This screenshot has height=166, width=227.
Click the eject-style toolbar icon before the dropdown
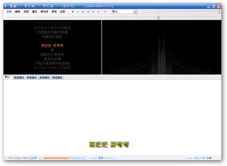tap(105, 12)
